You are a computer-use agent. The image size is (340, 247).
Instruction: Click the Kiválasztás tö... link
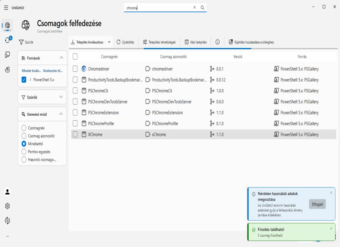[x=53, y=71]
